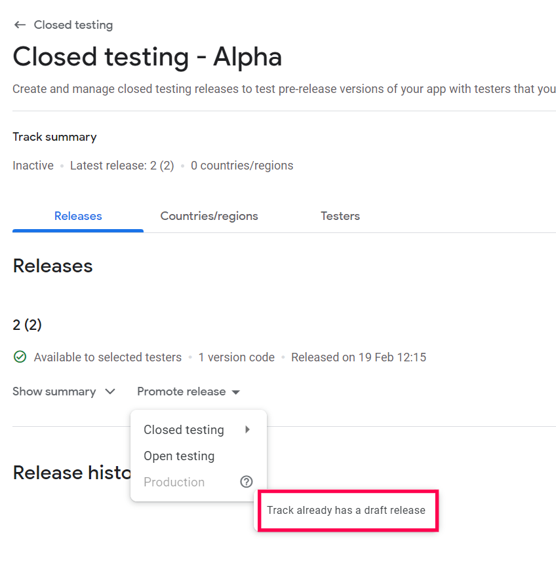556x561 pixels.
Task: Click the draft release tooltip message
Action: click(x=346, y=511)
